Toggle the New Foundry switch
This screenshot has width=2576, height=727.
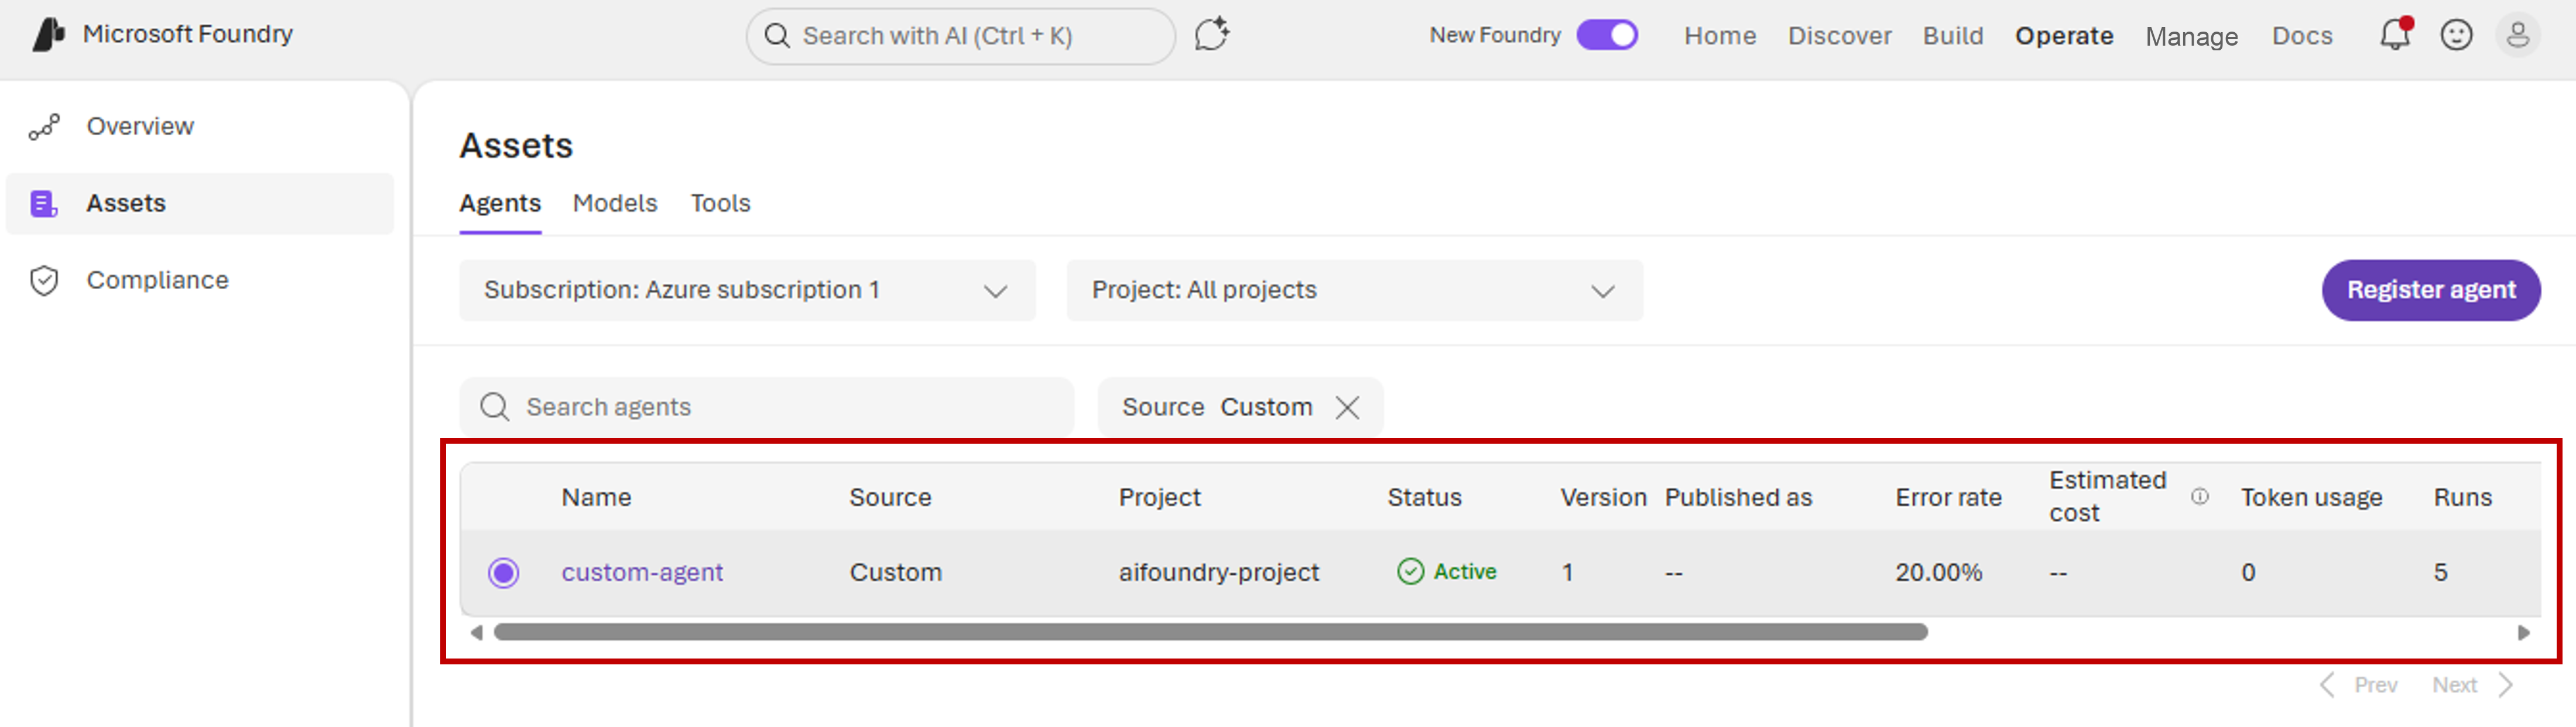coord(1607,35)
